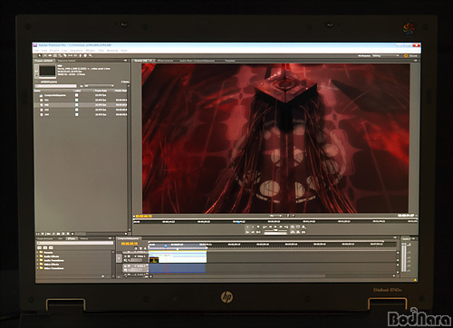Screen dimensions: 453x328
Task: Select the Zoom tool in tools bar
Action: tap(91, 56)
